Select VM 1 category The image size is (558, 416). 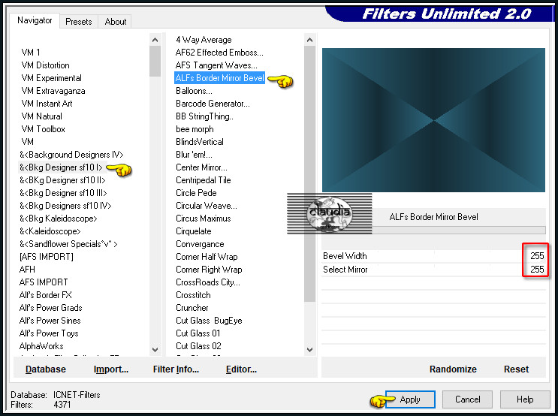31,53
